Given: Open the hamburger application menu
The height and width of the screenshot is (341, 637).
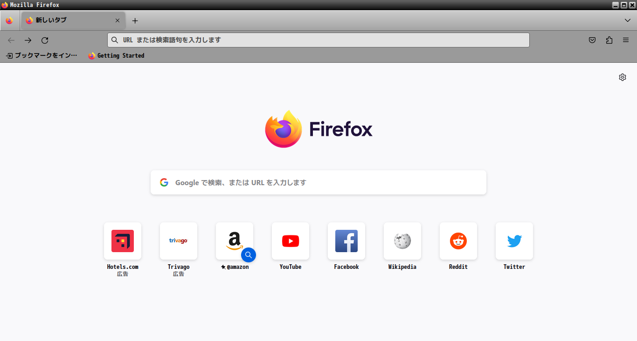Looking at the screenshot, I should [x=626, y=40].
